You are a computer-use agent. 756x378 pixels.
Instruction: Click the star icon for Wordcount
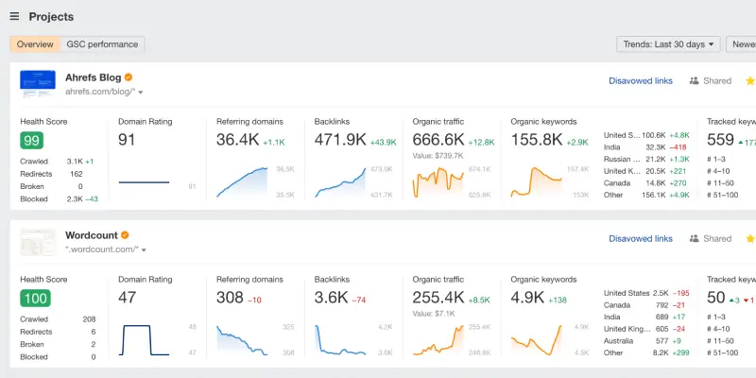coord(750,238)
